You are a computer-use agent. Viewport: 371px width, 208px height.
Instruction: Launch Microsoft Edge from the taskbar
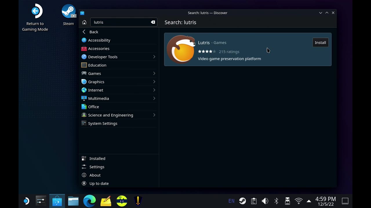point(90,201)
